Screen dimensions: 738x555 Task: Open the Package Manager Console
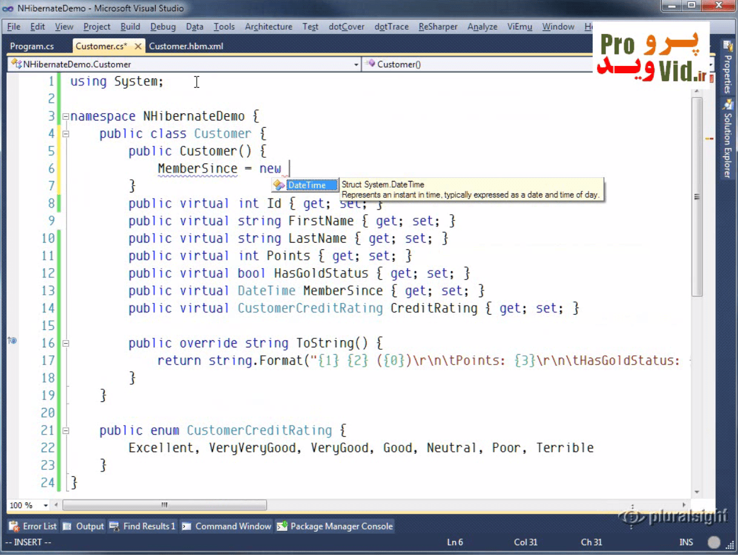[335, 527]
